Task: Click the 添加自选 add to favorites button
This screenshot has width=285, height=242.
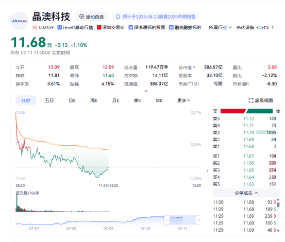Action: [x=91, y=16]
